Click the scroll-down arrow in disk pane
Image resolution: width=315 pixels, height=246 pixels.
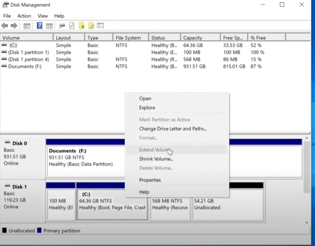[306, 222]
